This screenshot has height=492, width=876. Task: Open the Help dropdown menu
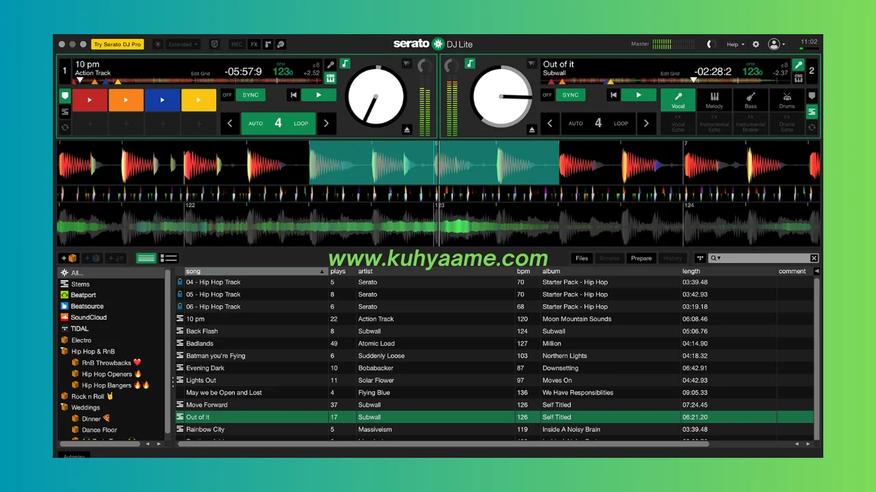pos(736,44)
